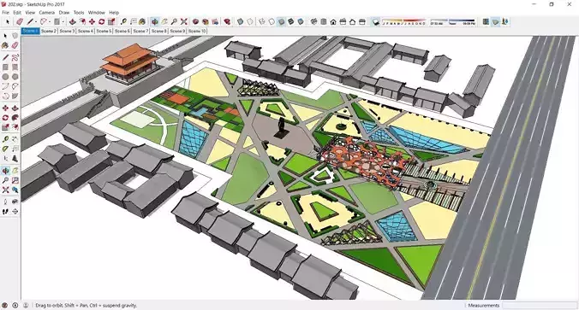
Task: Select the Freehand tool in left palette
Action: (x=15, y=57)
